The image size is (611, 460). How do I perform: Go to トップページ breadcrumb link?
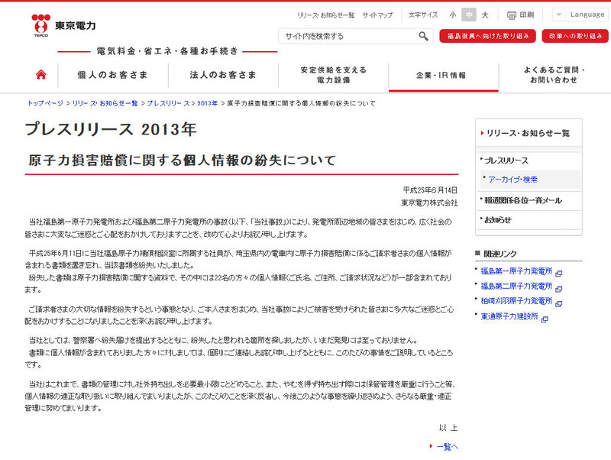click(45, 102)
